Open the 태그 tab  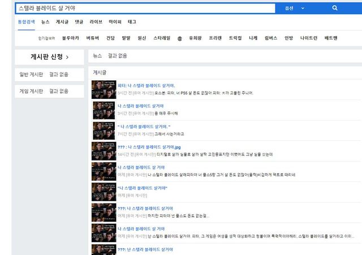tap(132, 21)
